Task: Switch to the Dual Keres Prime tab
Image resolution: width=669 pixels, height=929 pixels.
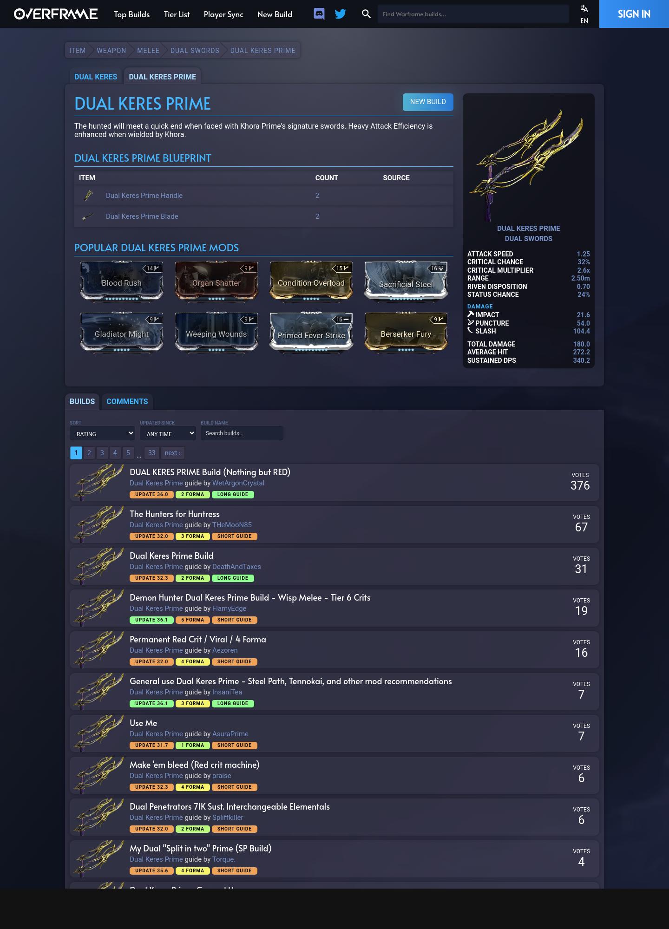Action: 162,77
